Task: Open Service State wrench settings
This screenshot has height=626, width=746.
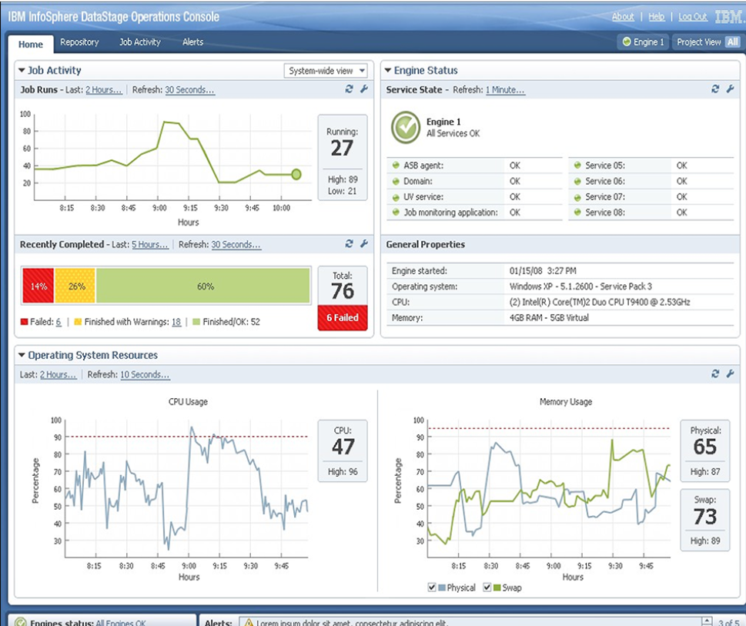Action: pyautogui.click(x=731, y=89)
